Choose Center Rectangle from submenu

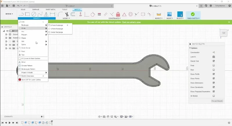[60, 32]
